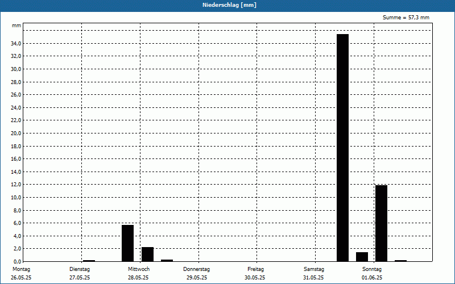
Task: Click the Samstag axis label
Action: [x=314, y=269]
